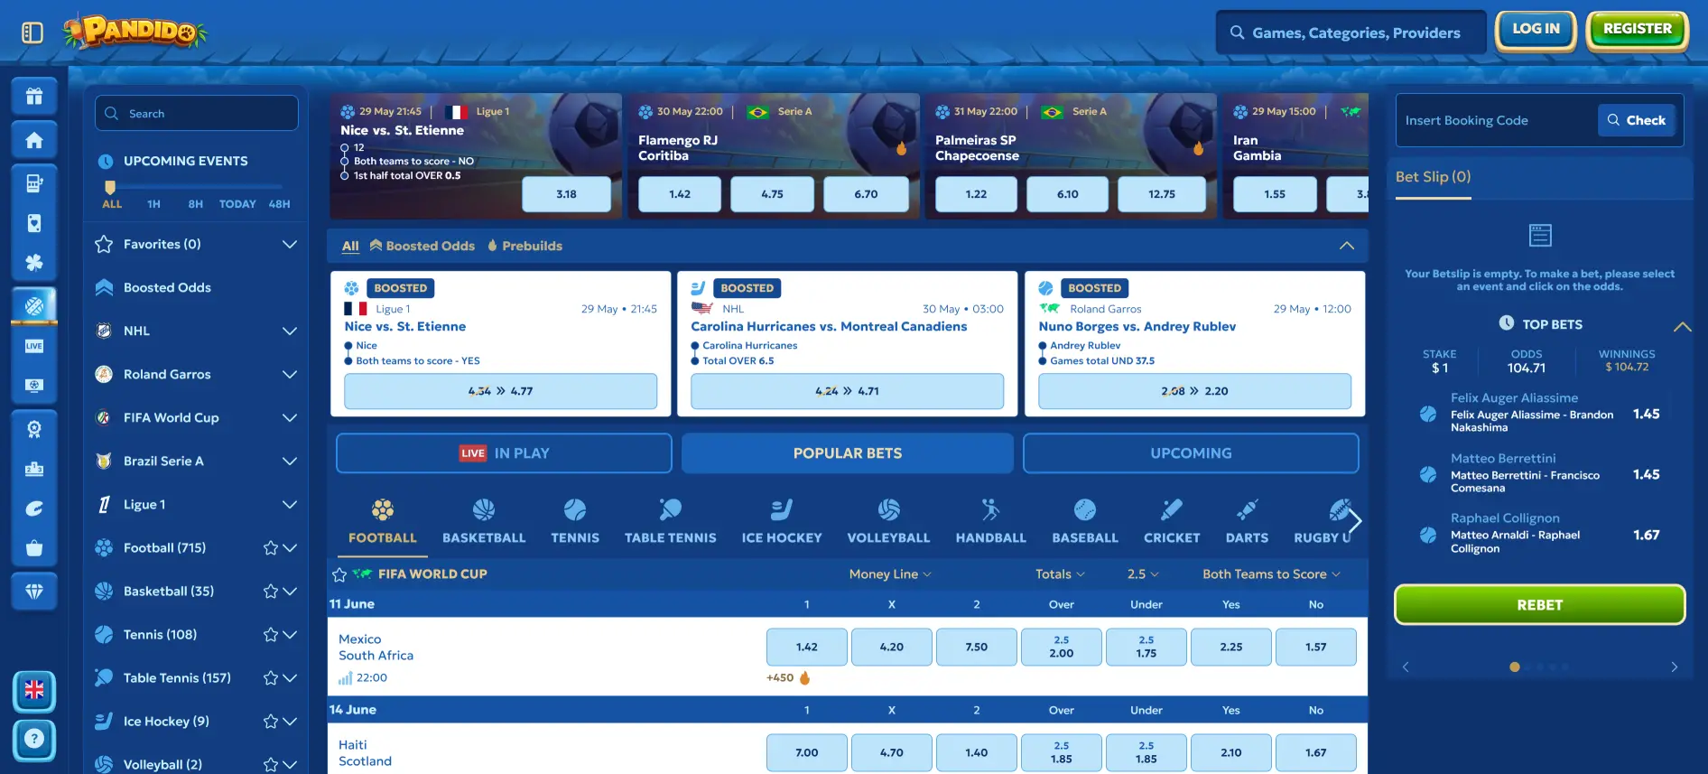Viewport: 1708px width, 774px height.
Task: Click the Check booking code button
Action: pos(1637,120)
